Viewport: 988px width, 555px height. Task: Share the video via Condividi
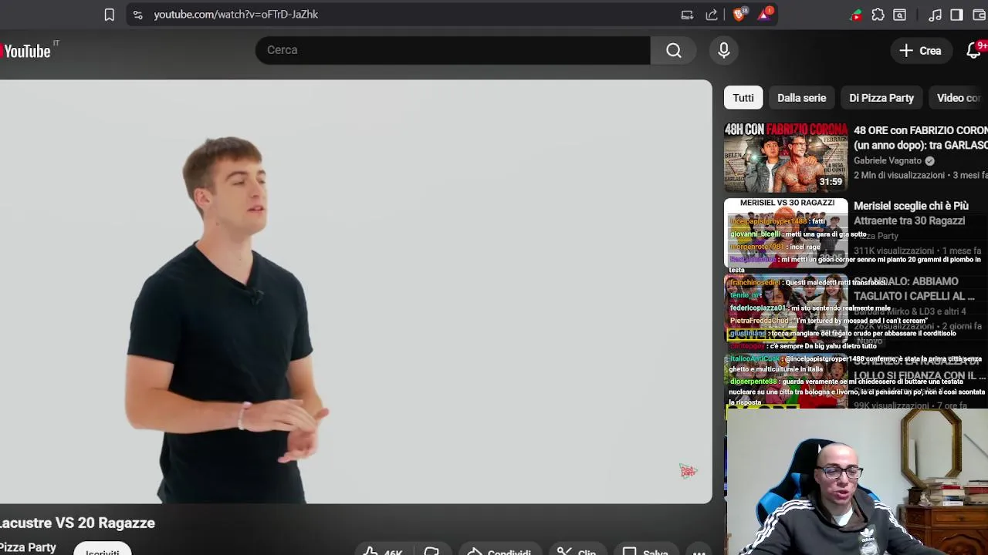(499, 550)
